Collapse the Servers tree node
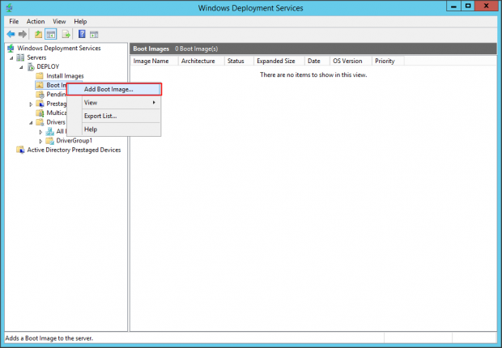 (x=12, y=57)
